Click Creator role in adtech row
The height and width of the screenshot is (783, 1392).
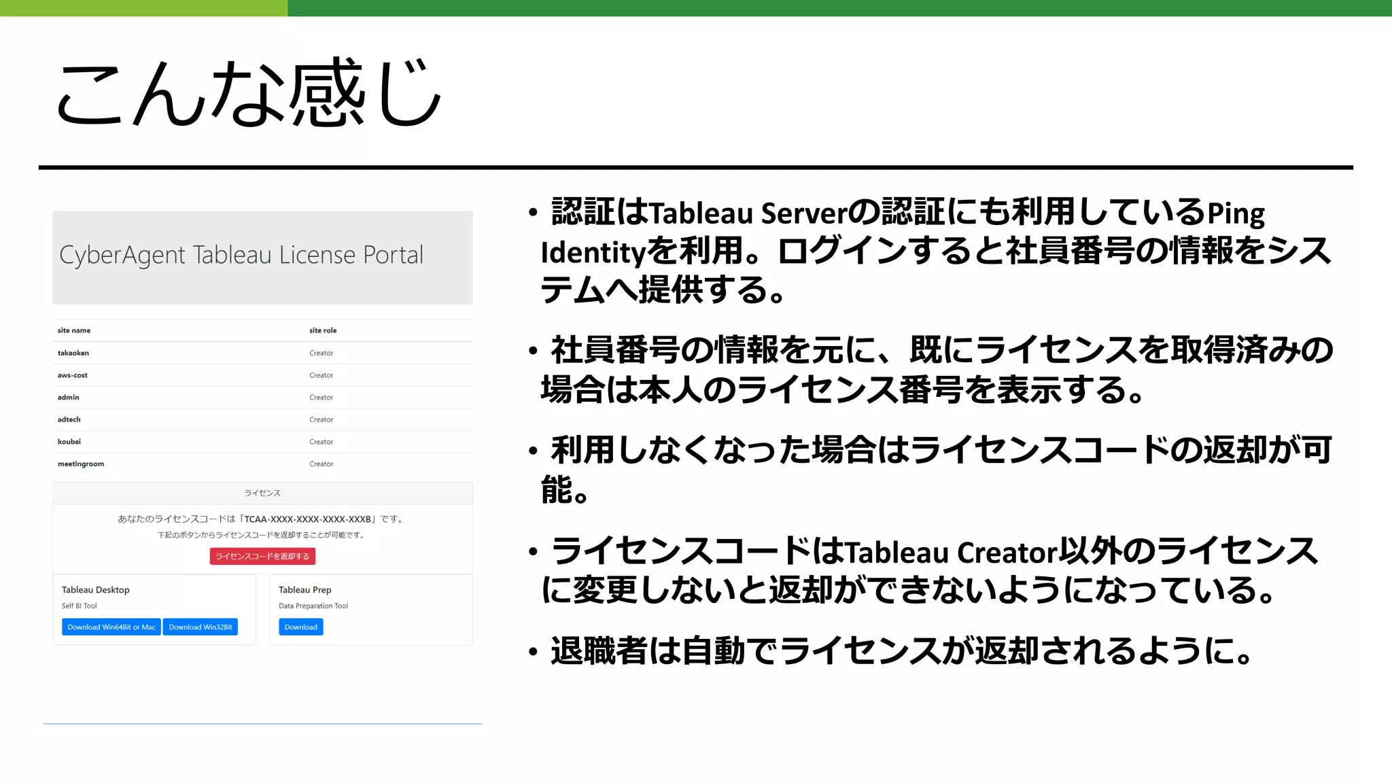point(321,419)
